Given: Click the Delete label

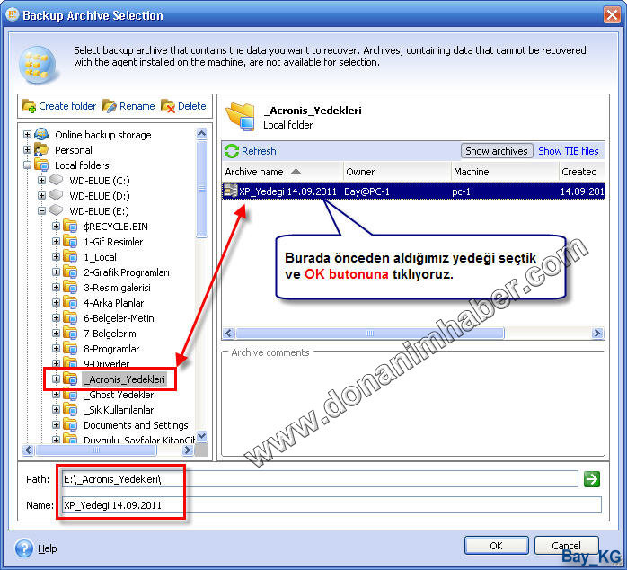Looking at the screenshot, I should pyautogui.click(x=192, y=106).
